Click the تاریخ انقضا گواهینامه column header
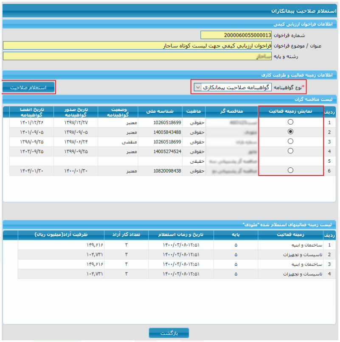 (32, 112)
